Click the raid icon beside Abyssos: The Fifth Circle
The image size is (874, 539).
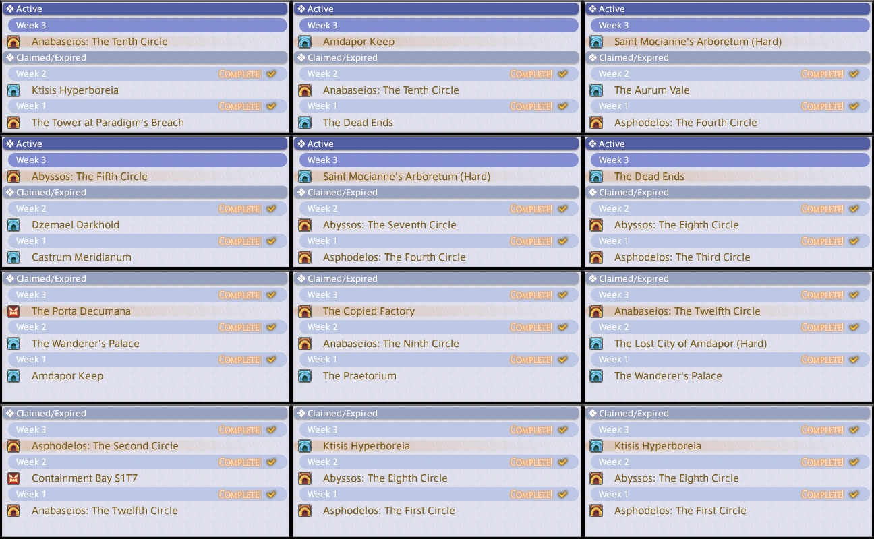click(x=13, y=177)
